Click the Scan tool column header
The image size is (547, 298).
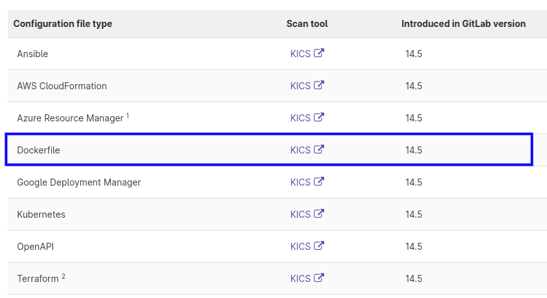pyautogui.click(x=307, y=24)
